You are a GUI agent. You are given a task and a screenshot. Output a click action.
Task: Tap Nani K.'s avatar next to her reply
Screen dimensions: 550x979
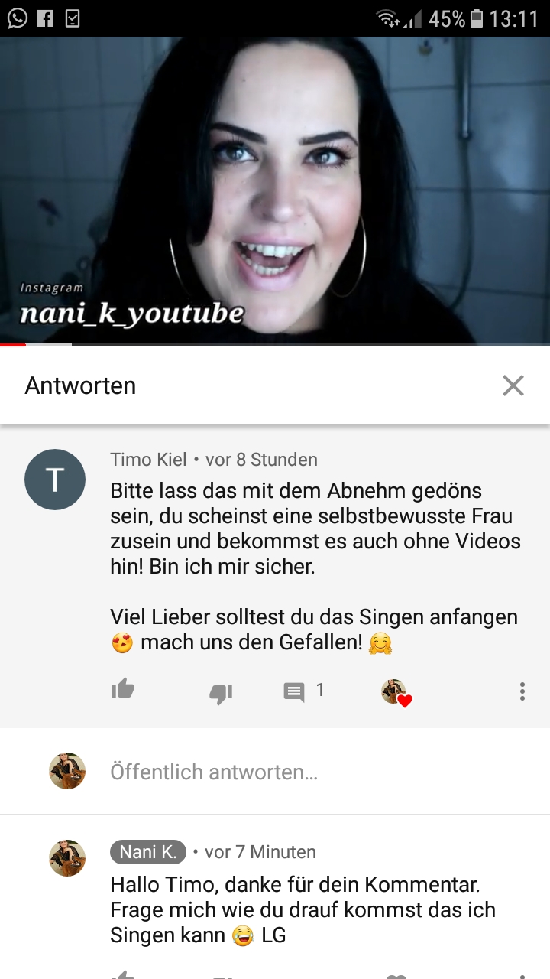coord(67,857)
